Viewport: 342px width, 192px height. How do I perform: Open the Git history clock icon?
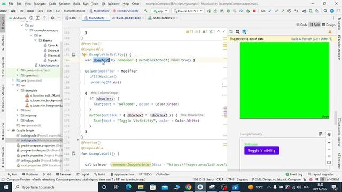pos(290,11)
